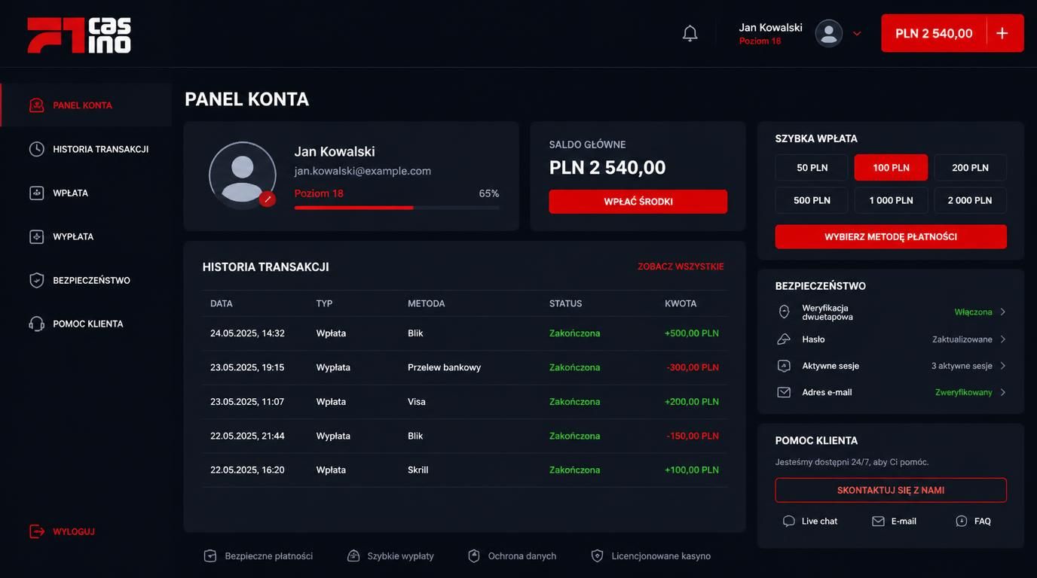This screenshot has width=1037, height=578.
Task: Click the Poziom 18 progress bar
Action: click(x=396, y=208)
